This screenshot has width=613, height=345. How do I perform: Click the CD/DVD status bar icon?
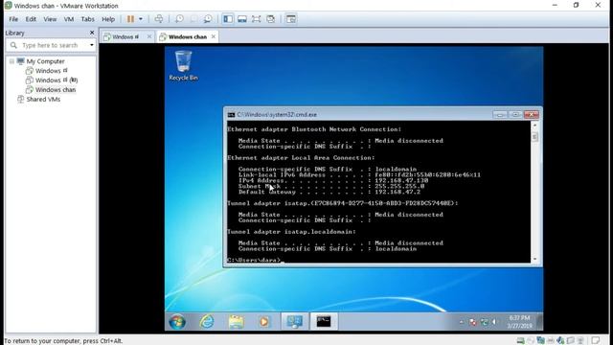pos(531,340)
